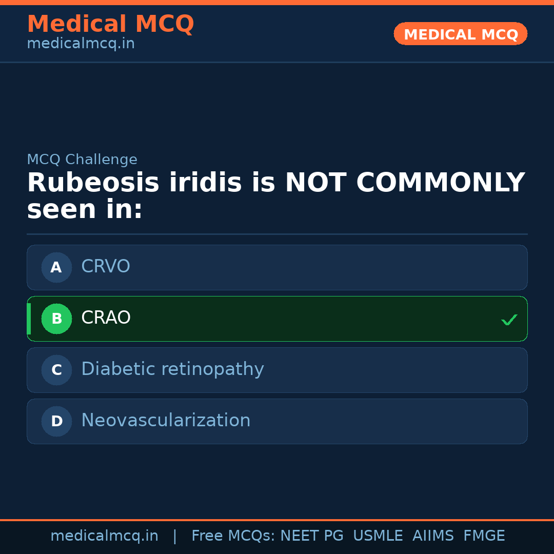Click the Rubeosis iridis question heading
This screenshot has height=554, width=554.
coord(275,196)
